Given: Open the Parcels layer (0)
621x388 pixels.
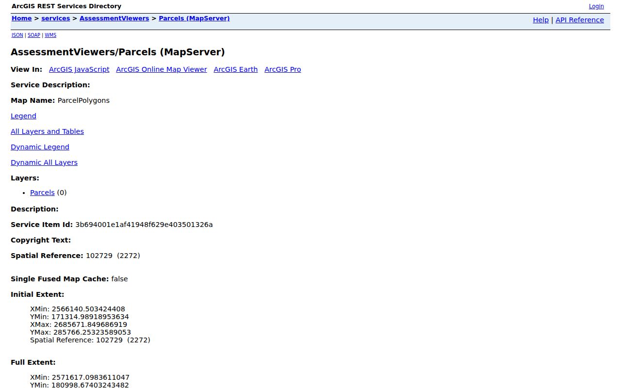Looking at the screenshot, I should 42,193.
